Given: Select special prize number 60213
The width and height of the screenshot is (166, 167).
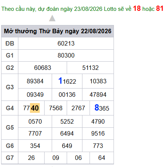Looking at the screenshot, I should coord(66,43).
